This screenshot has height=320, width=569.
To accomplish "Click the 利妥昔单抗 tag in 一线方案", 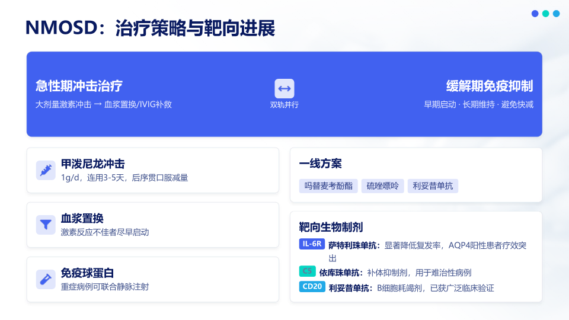I will coord(433,186).
